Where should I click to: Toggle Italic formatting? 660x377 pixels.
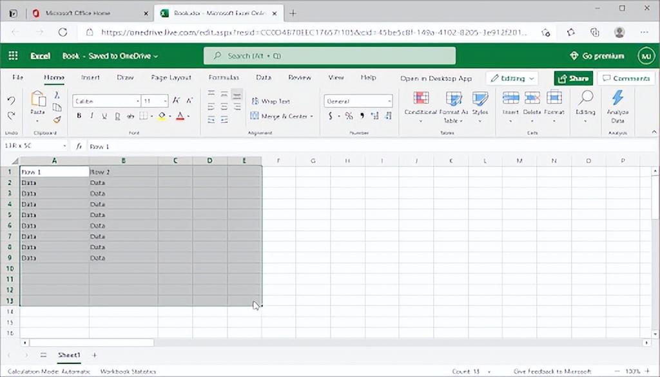pos(92,116)
